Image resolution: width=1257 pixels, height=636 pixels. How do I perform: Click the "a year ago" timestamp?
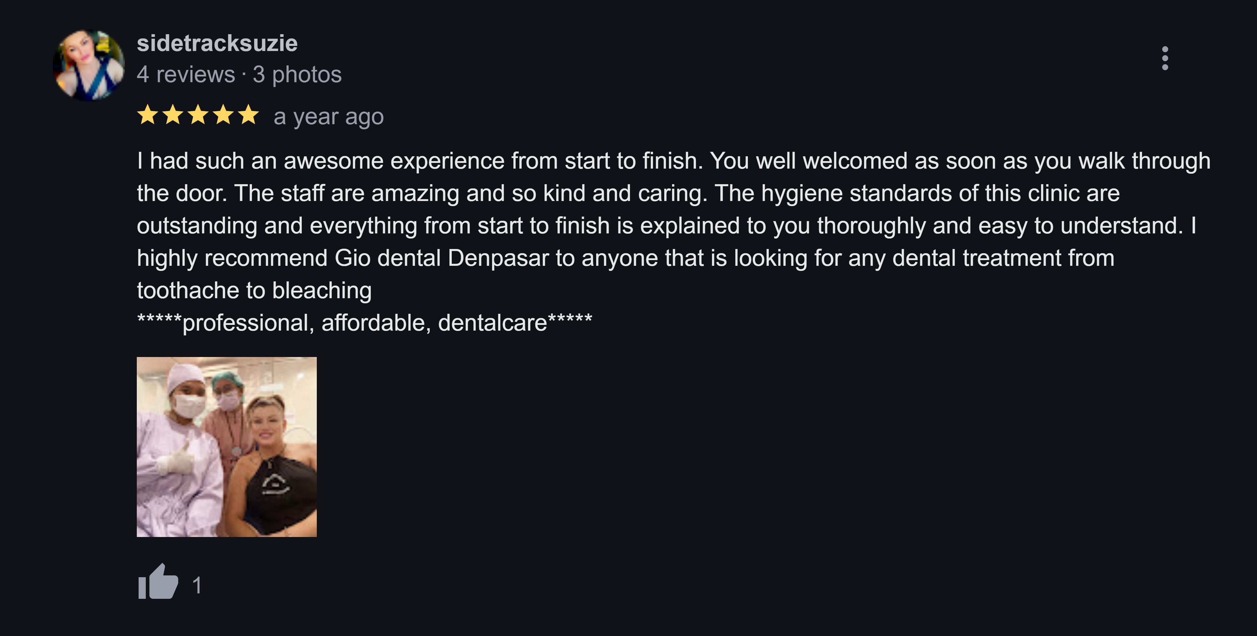point(328,117)
